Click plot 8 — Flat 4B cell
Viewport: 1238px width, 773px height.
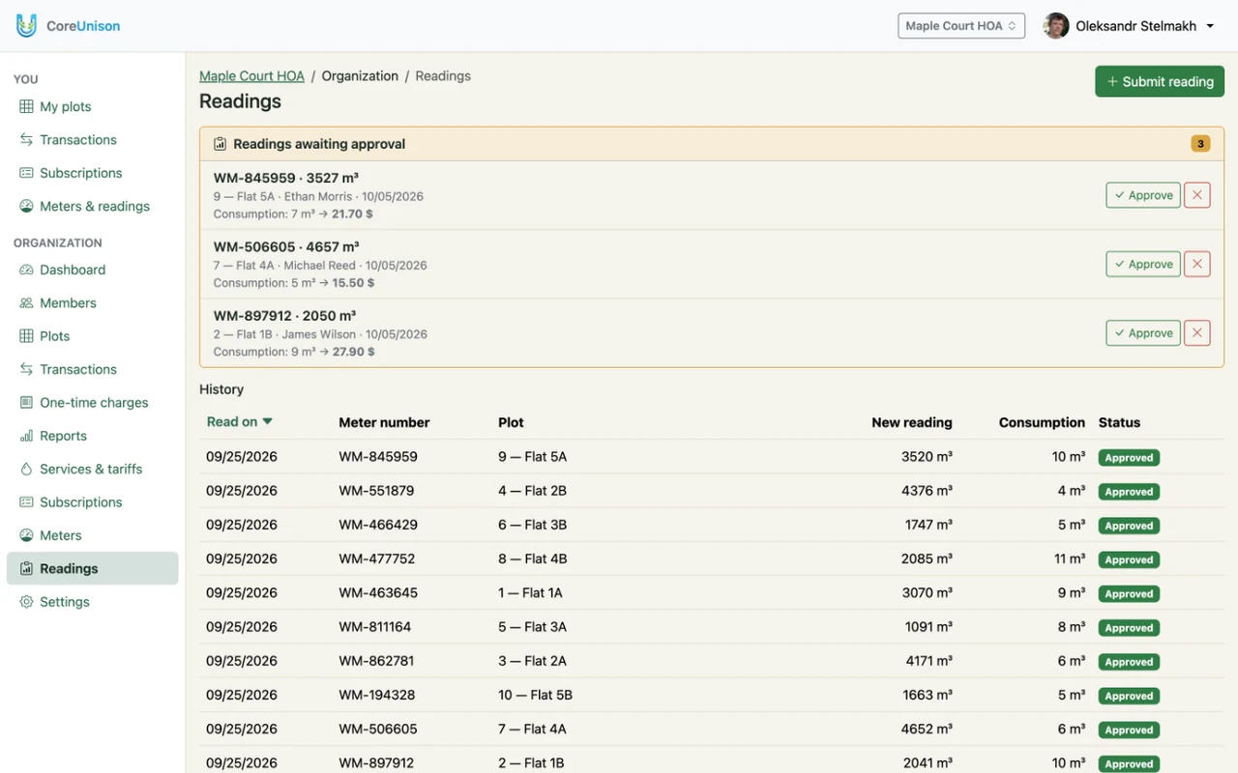click(533, 558)
